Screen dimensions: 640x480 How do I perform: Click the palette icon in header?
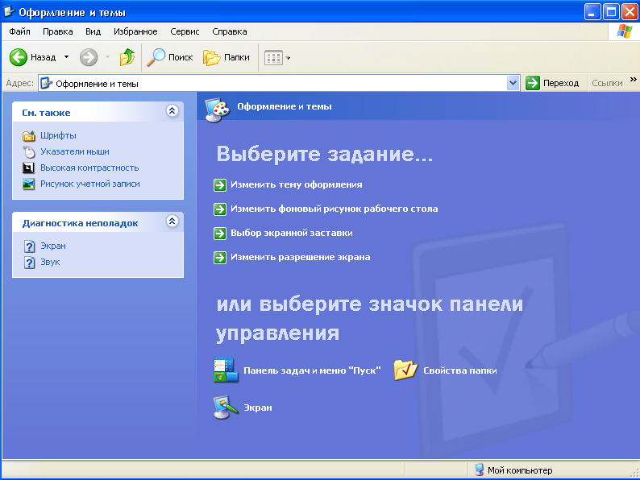[218, 110]
